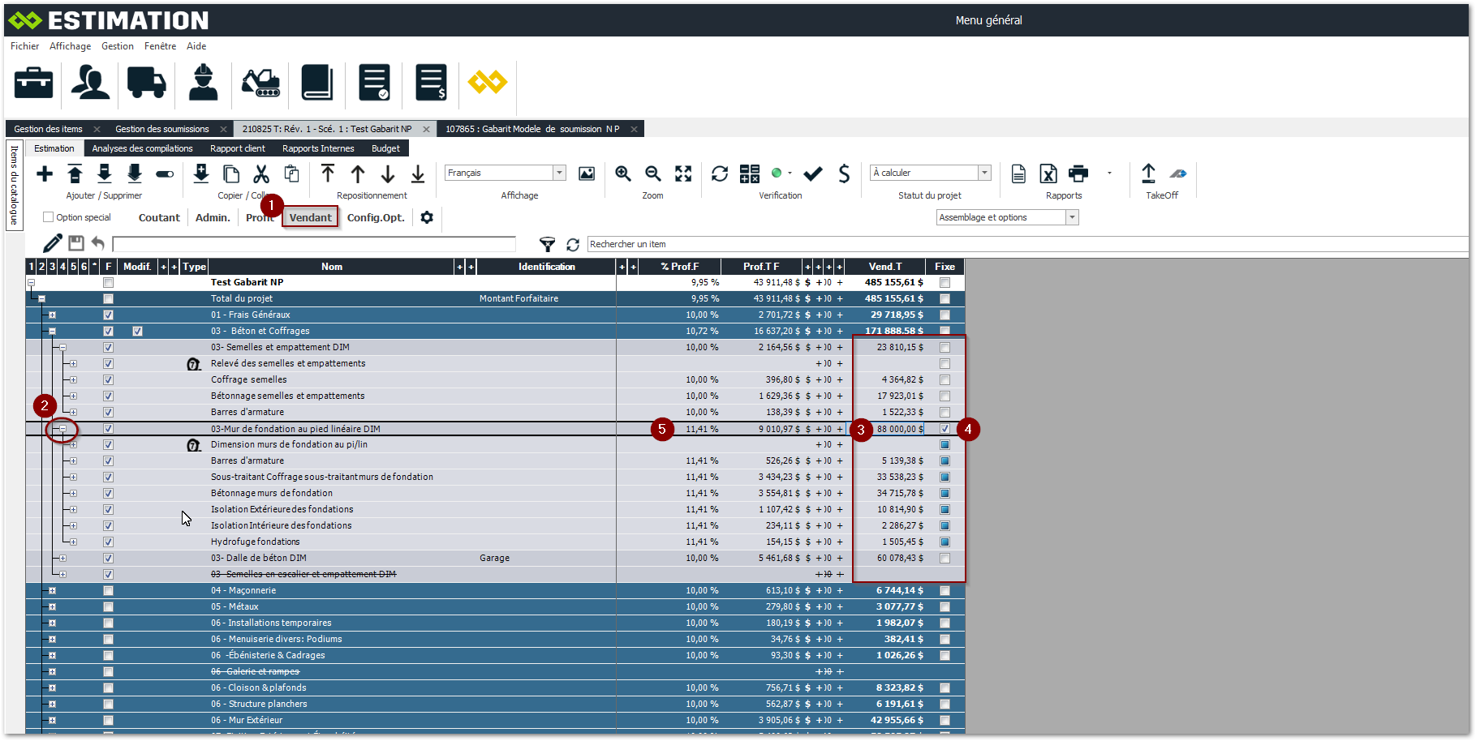Click the plus Add item icon
The image size is (1476, 741).
(45, 173)
